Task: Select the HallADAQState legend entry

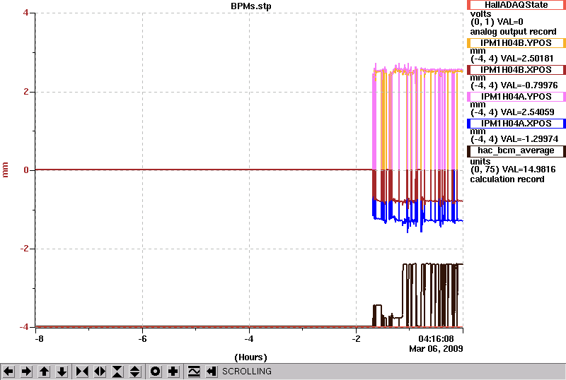Action: point(516,5)
